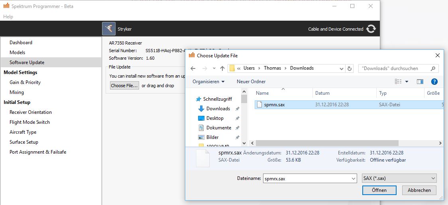448x205 pixels.
Task: Open Surface Setup page
Action: coord(24,142)
